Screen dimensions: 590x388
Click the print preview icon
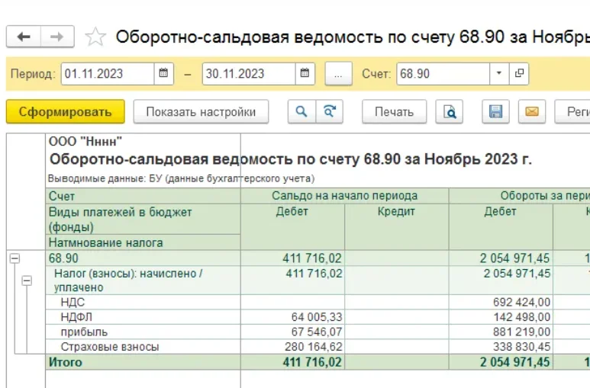[450, 112]
